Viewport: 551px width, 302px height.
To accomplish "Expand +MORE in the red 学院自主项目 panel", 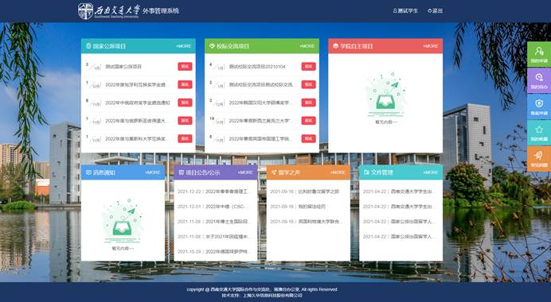I will (x=431, y=46).
